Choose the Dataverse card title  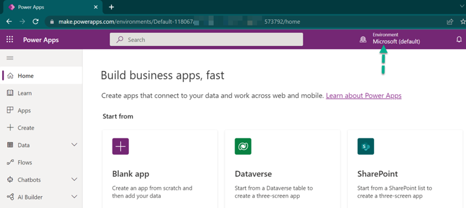[x=253, y=174]
